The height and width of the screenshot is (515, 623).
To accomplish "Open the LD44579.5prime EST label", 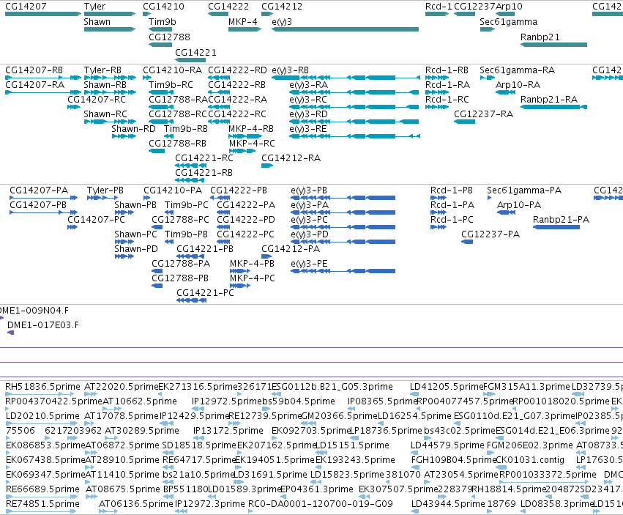I will click(x=447, y=445).
